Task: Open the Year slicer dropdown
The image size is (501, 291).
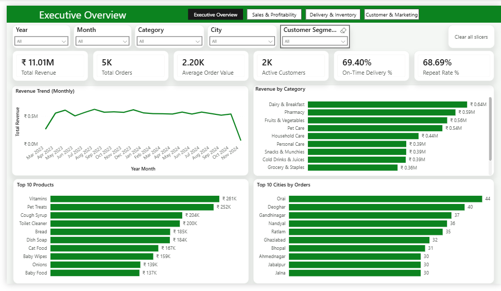Action: tap(41, 41)
